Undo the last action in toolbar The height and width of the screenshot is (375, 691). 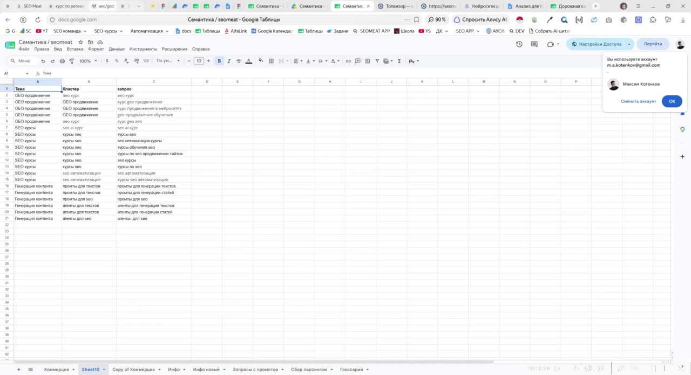point(43,61)
